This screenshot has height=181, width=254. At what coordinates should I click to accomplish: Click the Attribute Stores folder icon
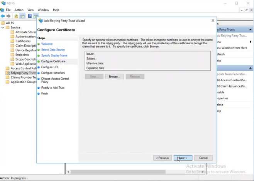click(x=12, y=32)
